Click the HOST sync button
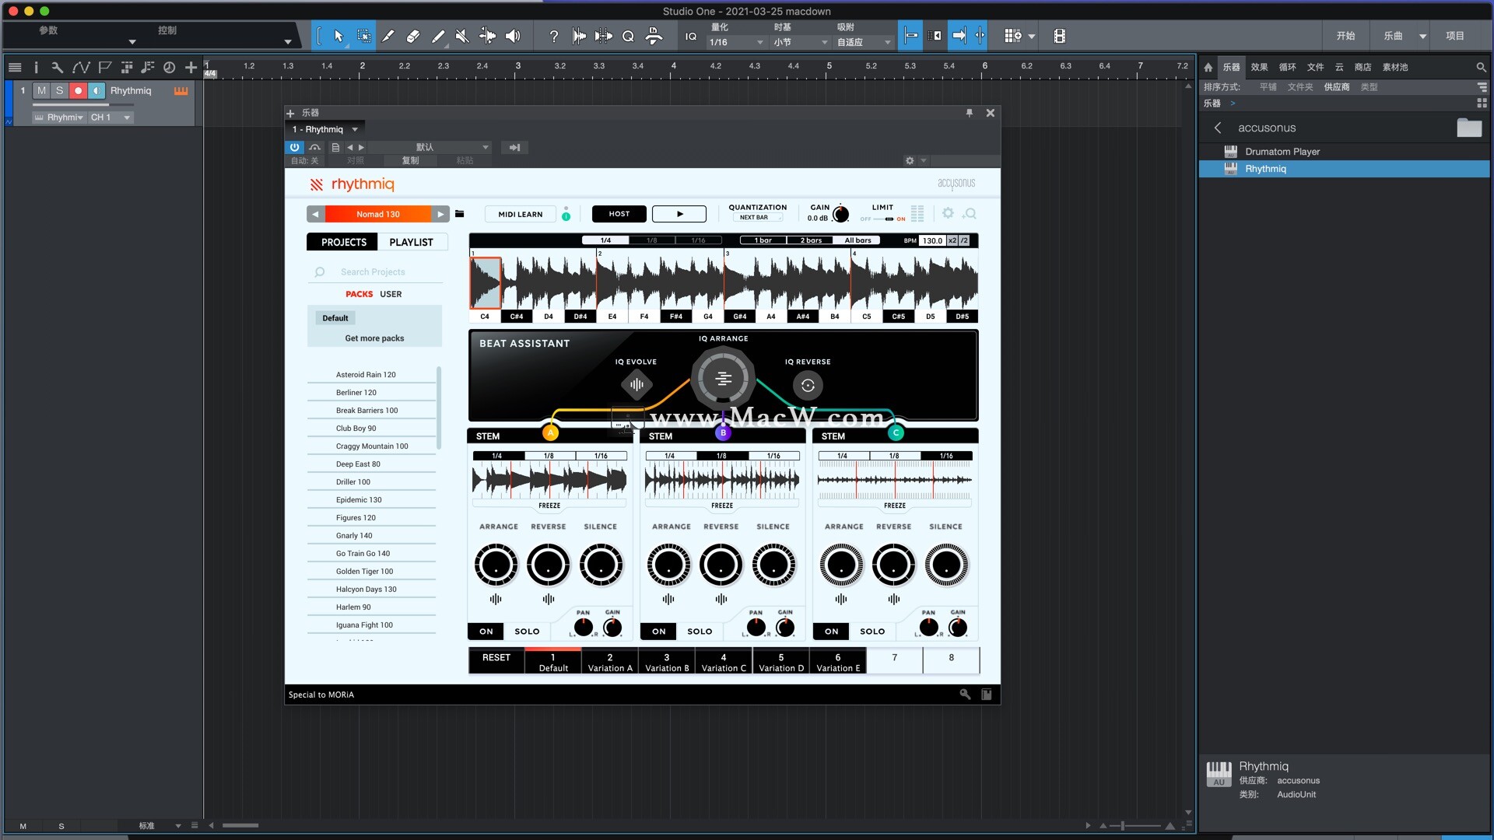This screenshot has width=1494, height=840. [619, 214]
